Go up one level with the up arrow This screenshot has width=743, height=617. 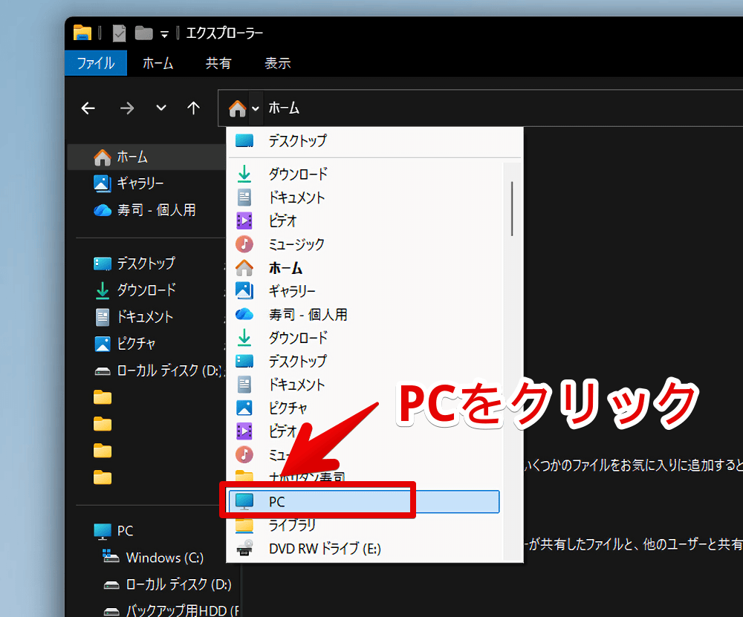pyautogui.click(x=193, y=108)
